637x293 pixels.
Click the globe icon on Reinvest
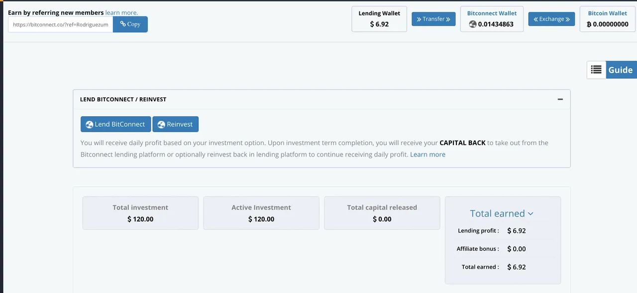(x=161, y=125)
